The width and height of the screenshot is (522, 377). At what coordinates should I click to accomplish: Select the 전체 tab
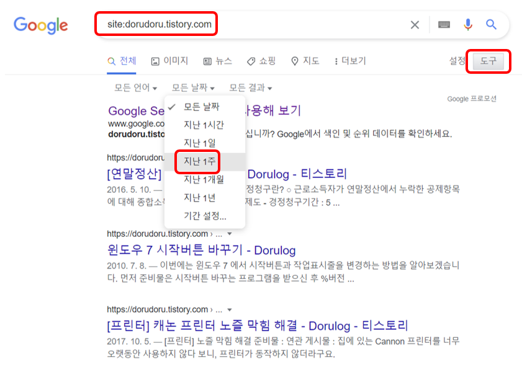[x=122, y=61]
